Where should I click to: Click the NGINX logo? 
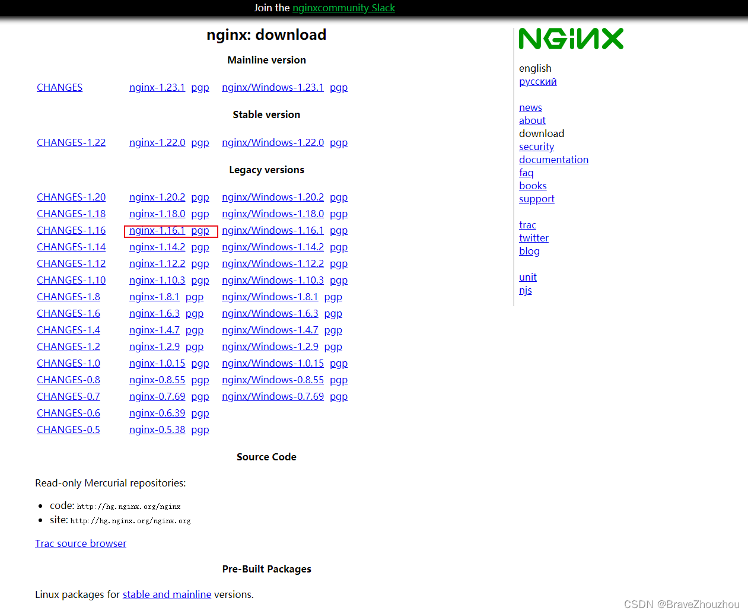click(x=571, y=39)
